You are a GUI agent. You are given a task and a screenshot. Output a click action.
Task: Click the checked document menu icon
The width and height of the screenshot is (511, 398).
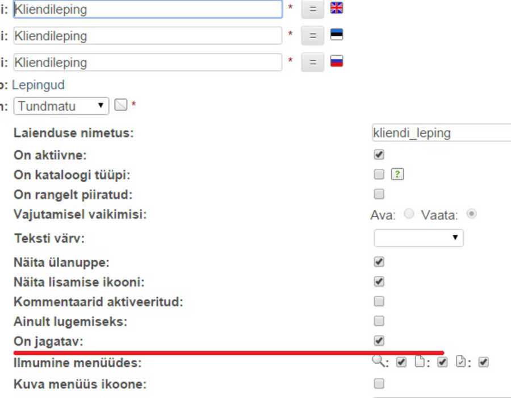461,362
